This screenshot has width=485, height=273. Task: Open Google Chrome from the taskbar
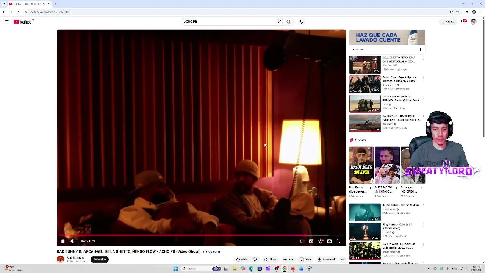click(285, 268)
